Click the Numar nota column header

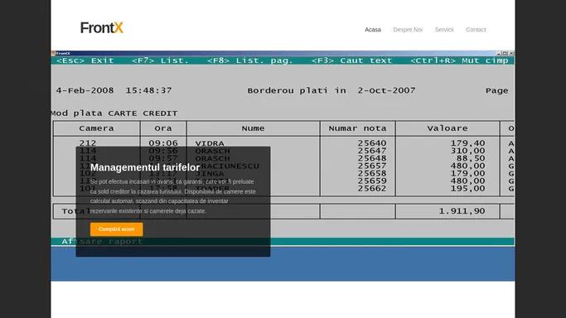(x=357, y=128)
